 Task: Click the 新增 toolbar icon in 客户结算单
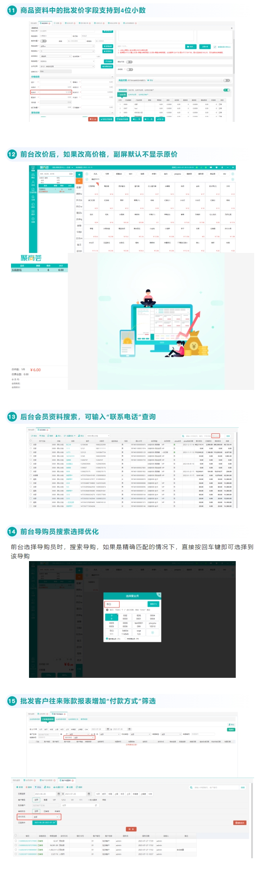pos(19,787)
